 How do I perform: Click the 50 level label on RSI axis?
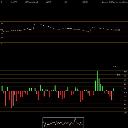point(2,34)
